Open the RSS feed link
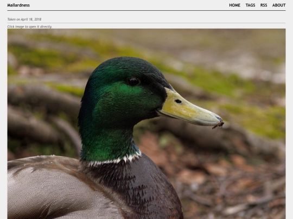The image size is (293, 219). click(264, 5)
